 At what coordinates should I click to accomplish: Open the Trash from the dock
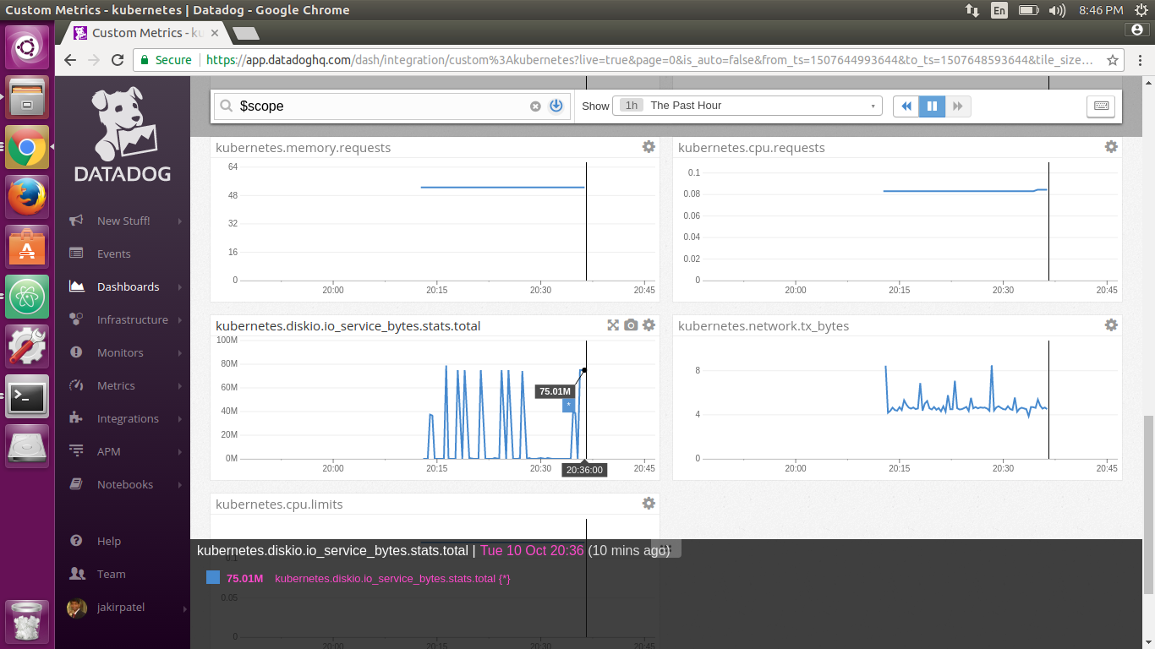[27, 621]
